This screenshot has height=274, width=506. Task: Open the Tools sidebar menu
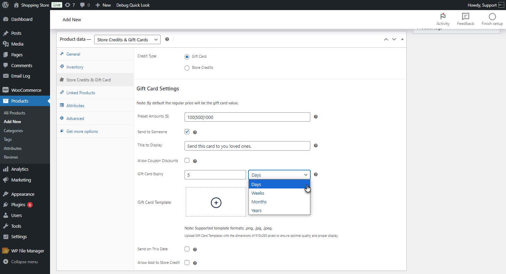point(25,226)
